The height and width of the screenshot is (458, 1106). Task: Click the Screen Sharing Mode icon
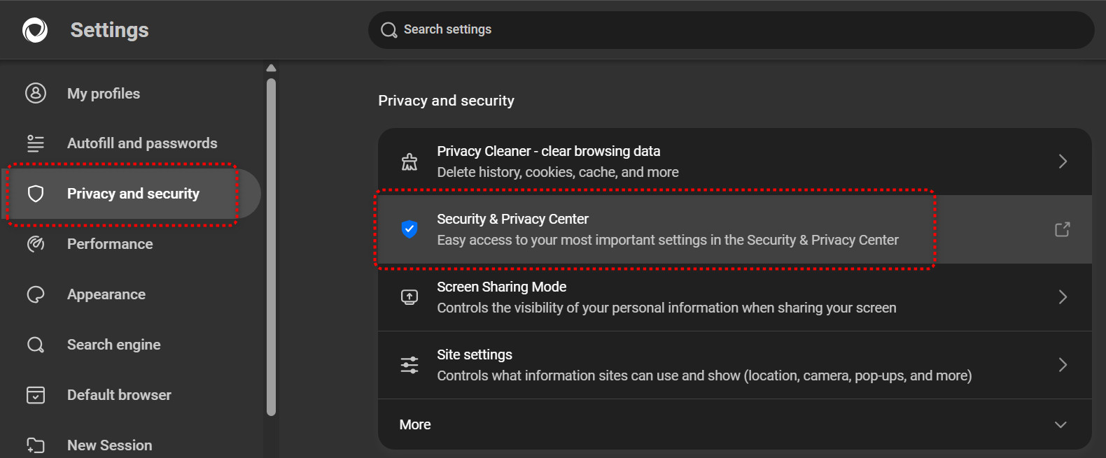tap(409, 297)
